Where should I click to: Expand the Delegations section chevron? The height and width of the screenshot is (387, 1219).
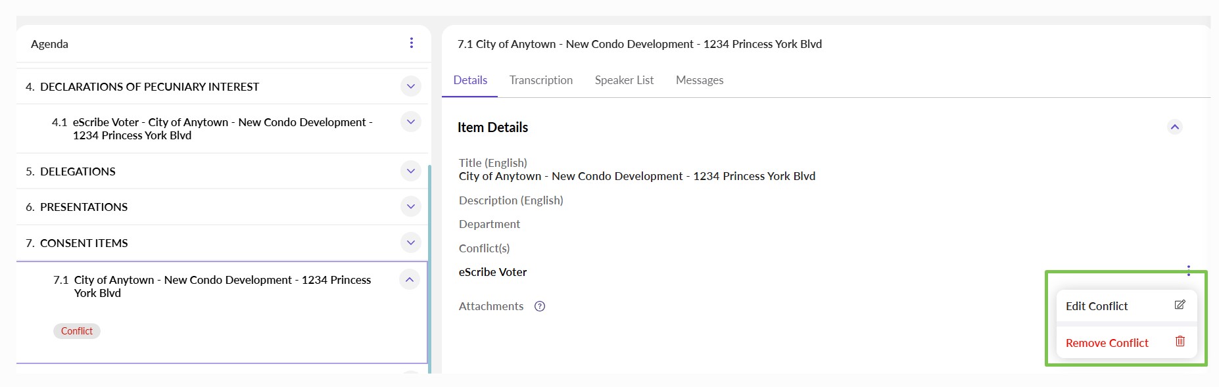pos(411,171)
